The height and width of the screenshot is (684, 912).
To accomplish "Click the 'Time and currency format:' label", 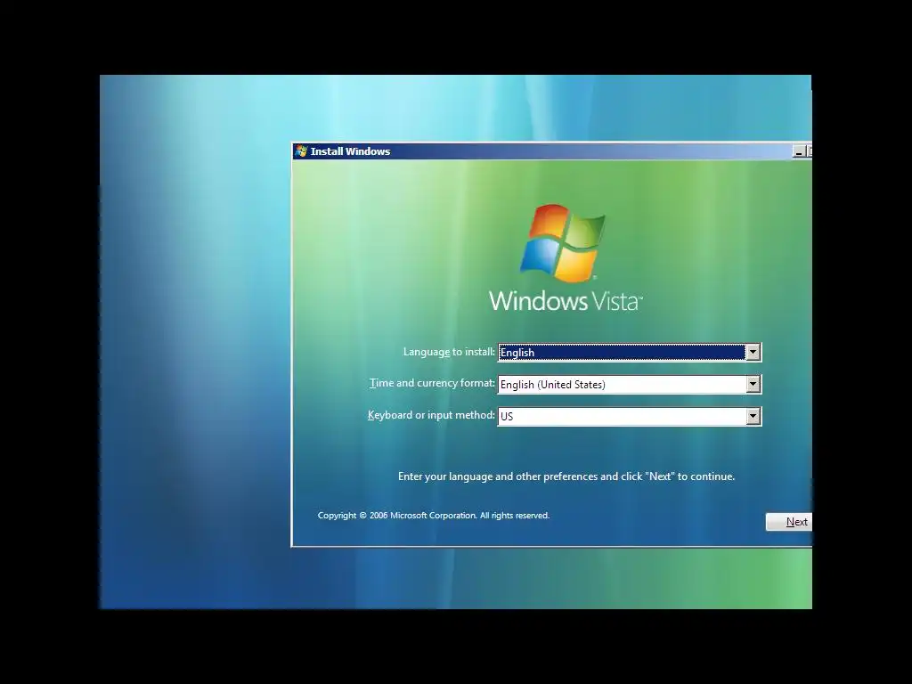I will (x=432, y=383).
